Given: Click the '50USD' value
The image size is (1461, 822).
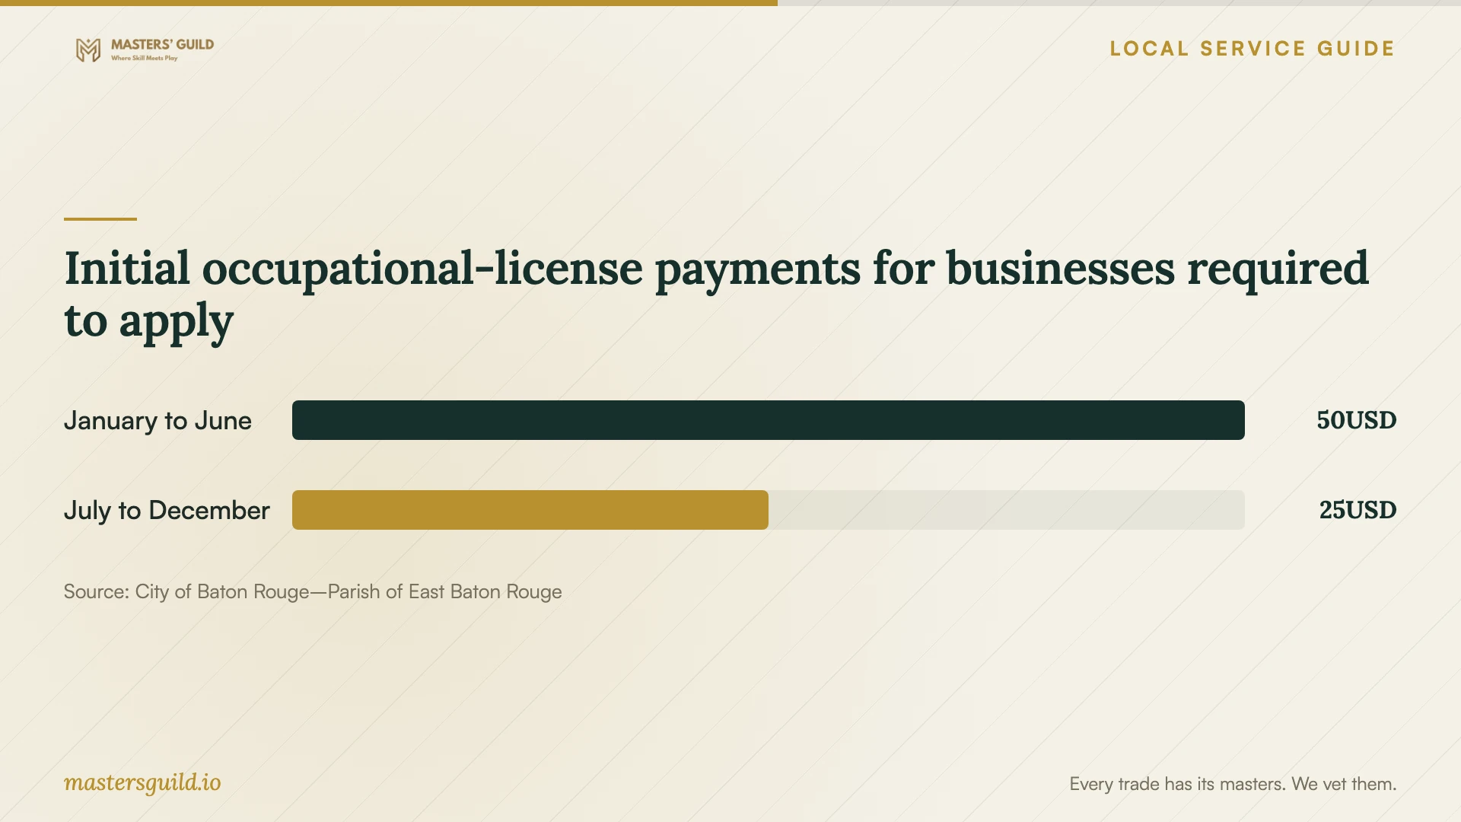Looking at the screenshot, I should (x=1357, y=420).
